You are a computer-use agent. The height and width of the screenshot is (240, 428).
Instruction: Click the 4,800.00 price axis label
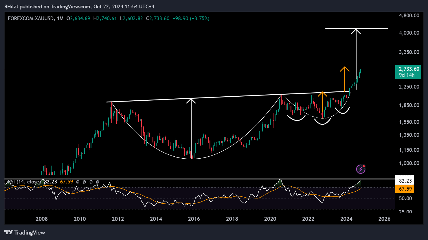coord(409,16)
